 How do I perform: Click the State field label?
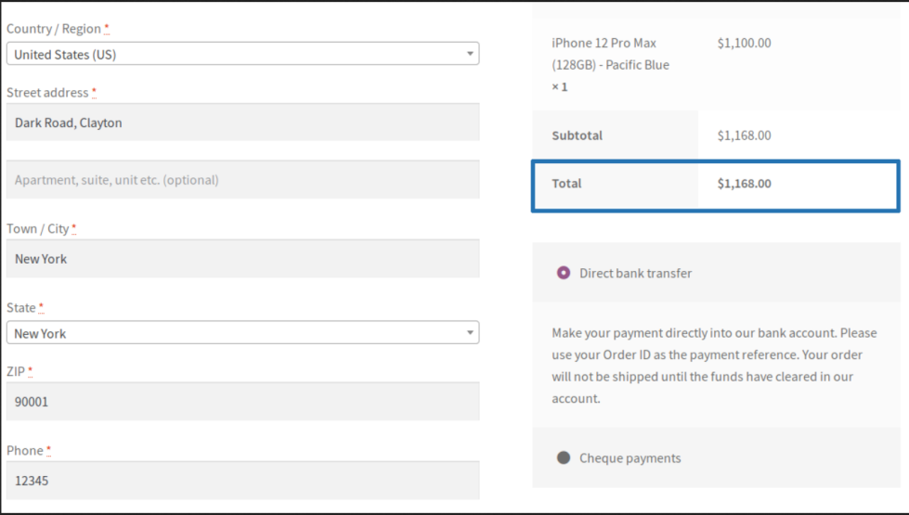pyautogui.click(x=21, y=307)
